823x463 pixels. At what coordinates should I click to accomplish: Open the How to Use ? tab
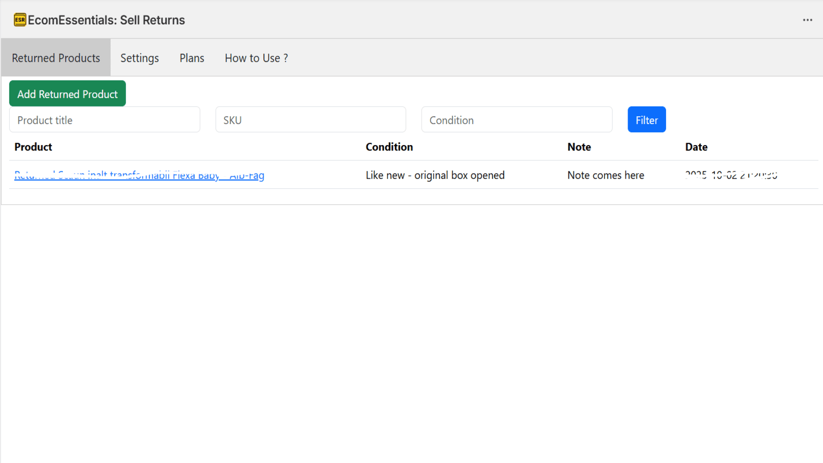(256, 58)
